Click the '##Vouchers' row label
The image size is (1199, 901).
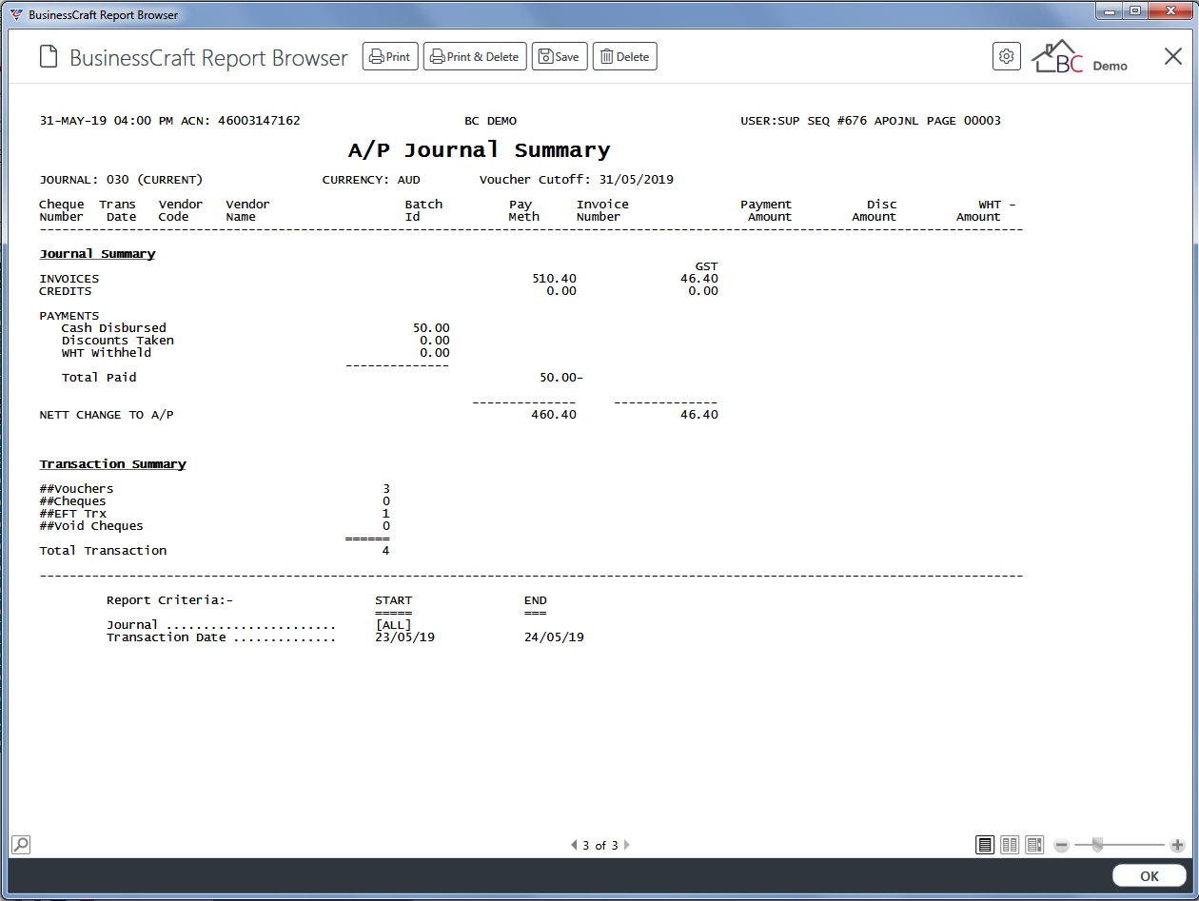(x=76, y=489)
